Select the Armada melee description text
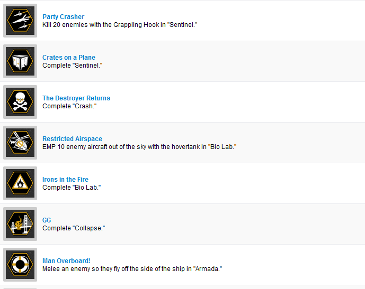The height and width of the screenshot is (289, 365). [x=132, y=269]
